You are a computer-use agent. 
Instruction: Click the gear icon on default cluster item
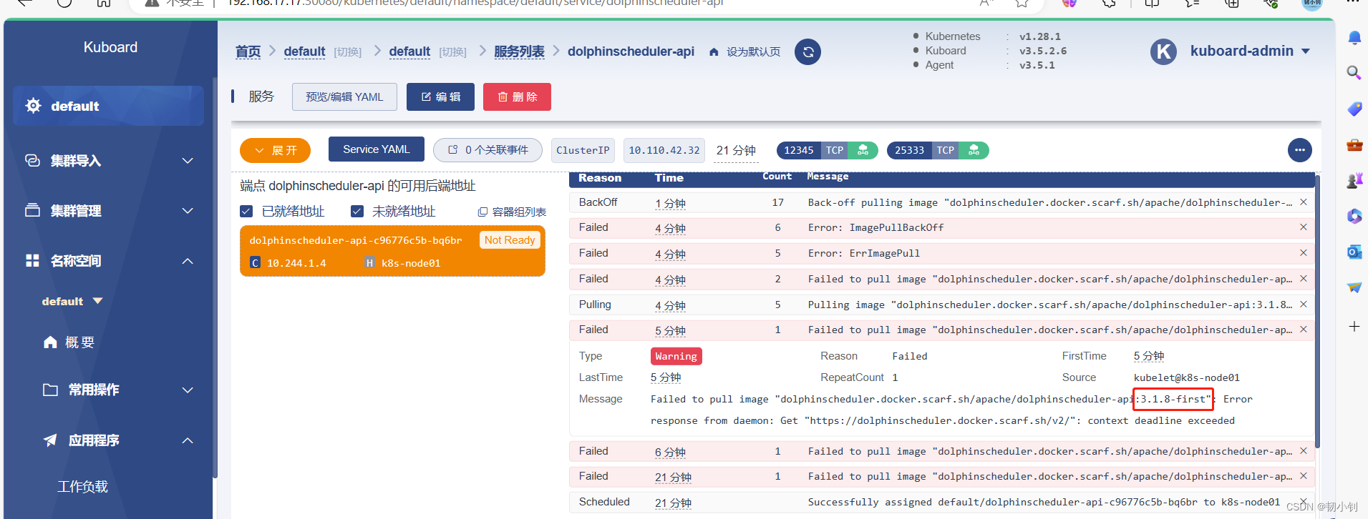[x=33, y=106]
